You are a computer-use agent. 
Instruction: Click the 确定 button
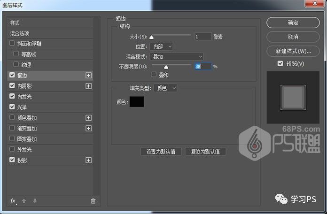click(293, 23)
